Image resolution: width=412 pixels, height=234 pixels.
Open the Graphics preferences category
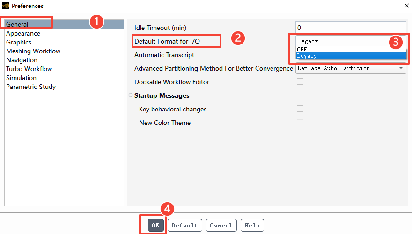19,42
